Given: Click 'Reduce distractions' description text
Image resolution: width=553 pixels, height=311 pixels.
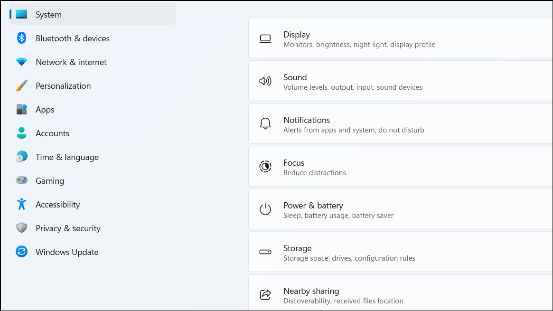Looking at the screenshot, I should click(x=315, y=173).
